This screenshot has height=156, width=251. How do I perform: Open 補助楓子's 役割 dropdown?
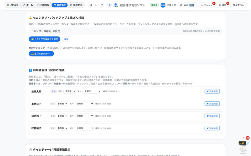(x=62, y=116)
